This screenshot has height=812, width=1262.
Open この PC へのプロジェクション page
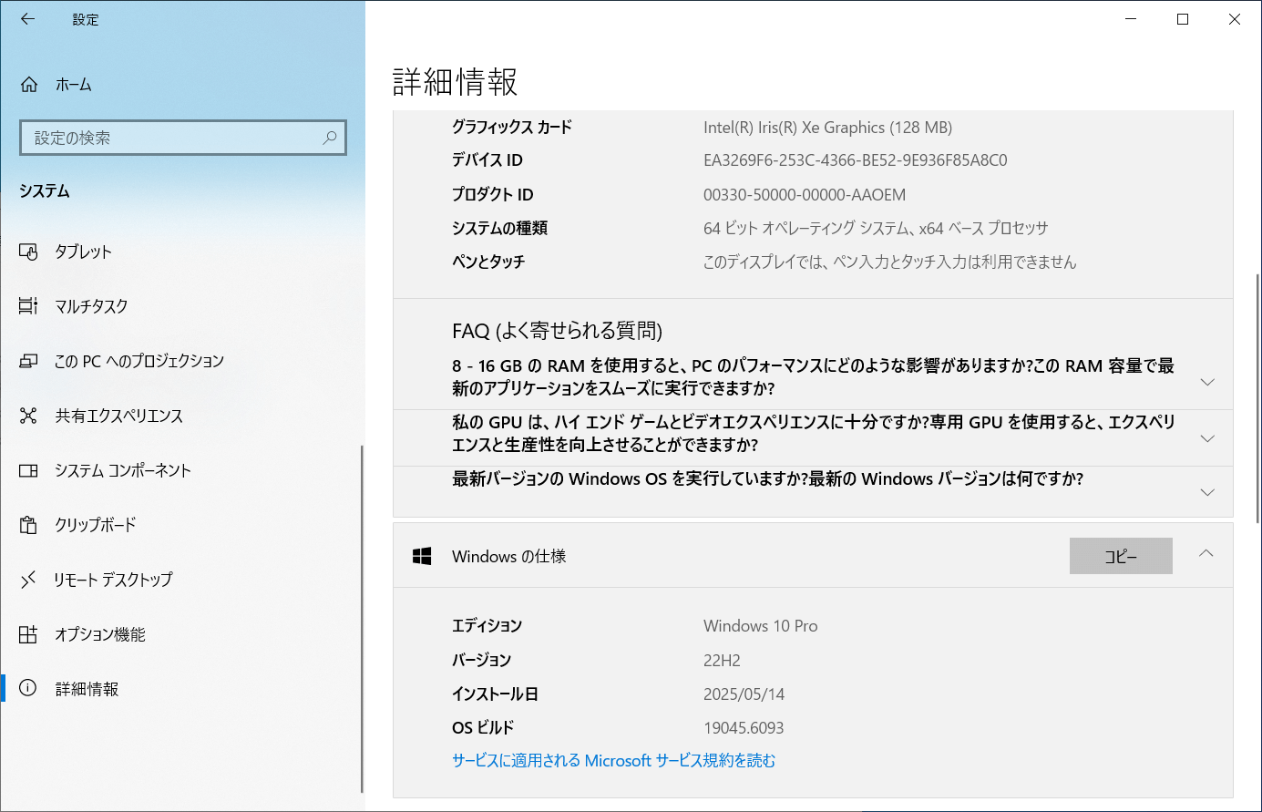[180, 361]
